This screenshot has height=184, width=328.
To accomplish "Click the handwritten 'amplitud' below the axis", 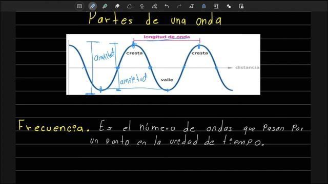I will (x=133, y=79).
